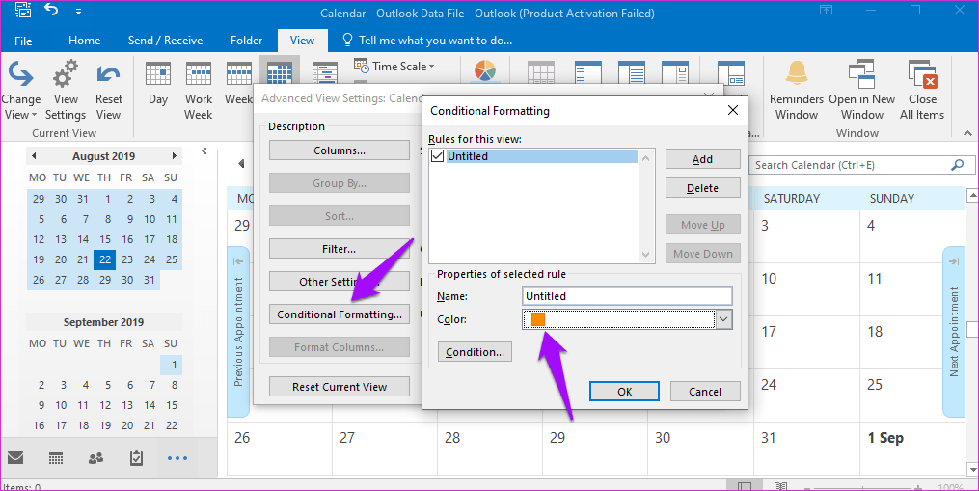Click the Send/Receive All Folders quick access icon

pyautogui.click(x=23, y=11)
